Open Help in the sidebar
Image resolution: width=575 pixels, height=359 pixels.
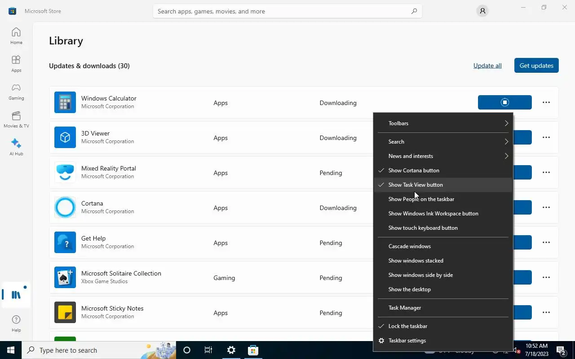(x=16, y=323)
